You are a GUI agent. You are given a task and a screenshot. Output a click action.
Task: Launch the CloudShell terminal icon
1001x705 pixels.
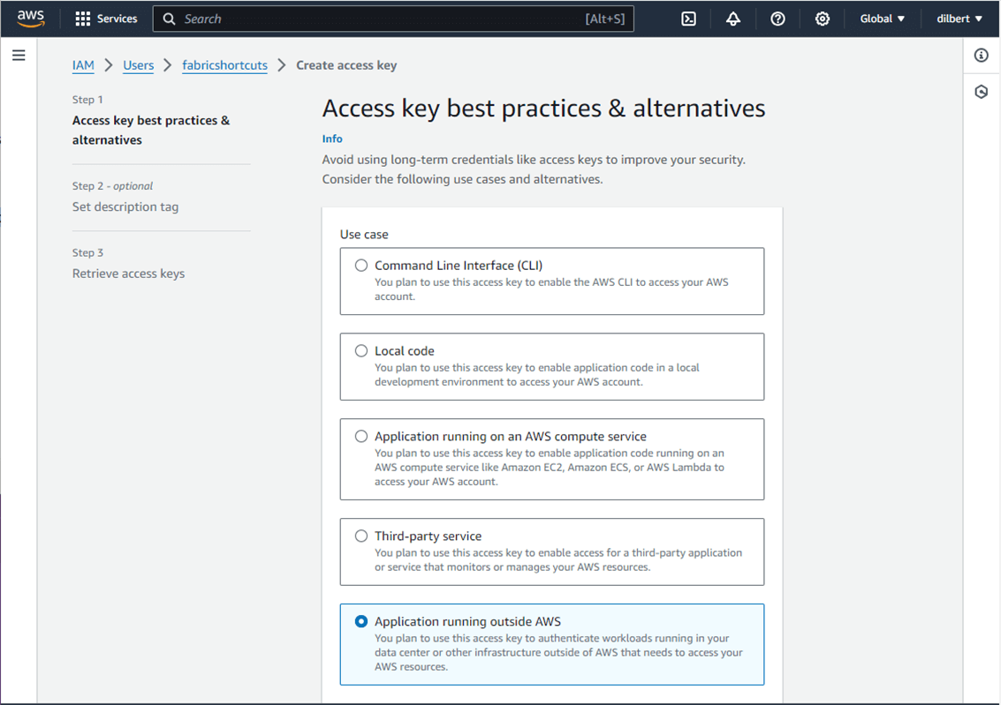pos(689,19)
